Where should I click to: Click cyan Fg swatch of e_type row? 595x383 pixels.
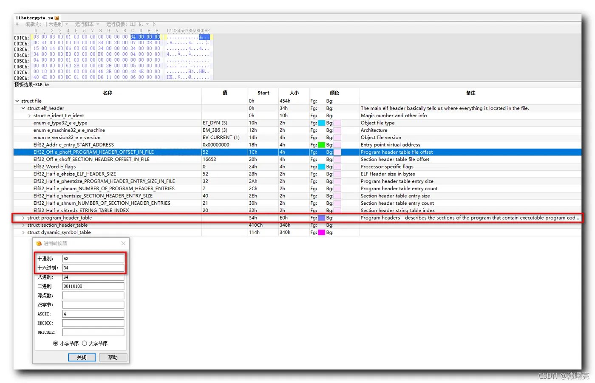(x=322, y=123)
